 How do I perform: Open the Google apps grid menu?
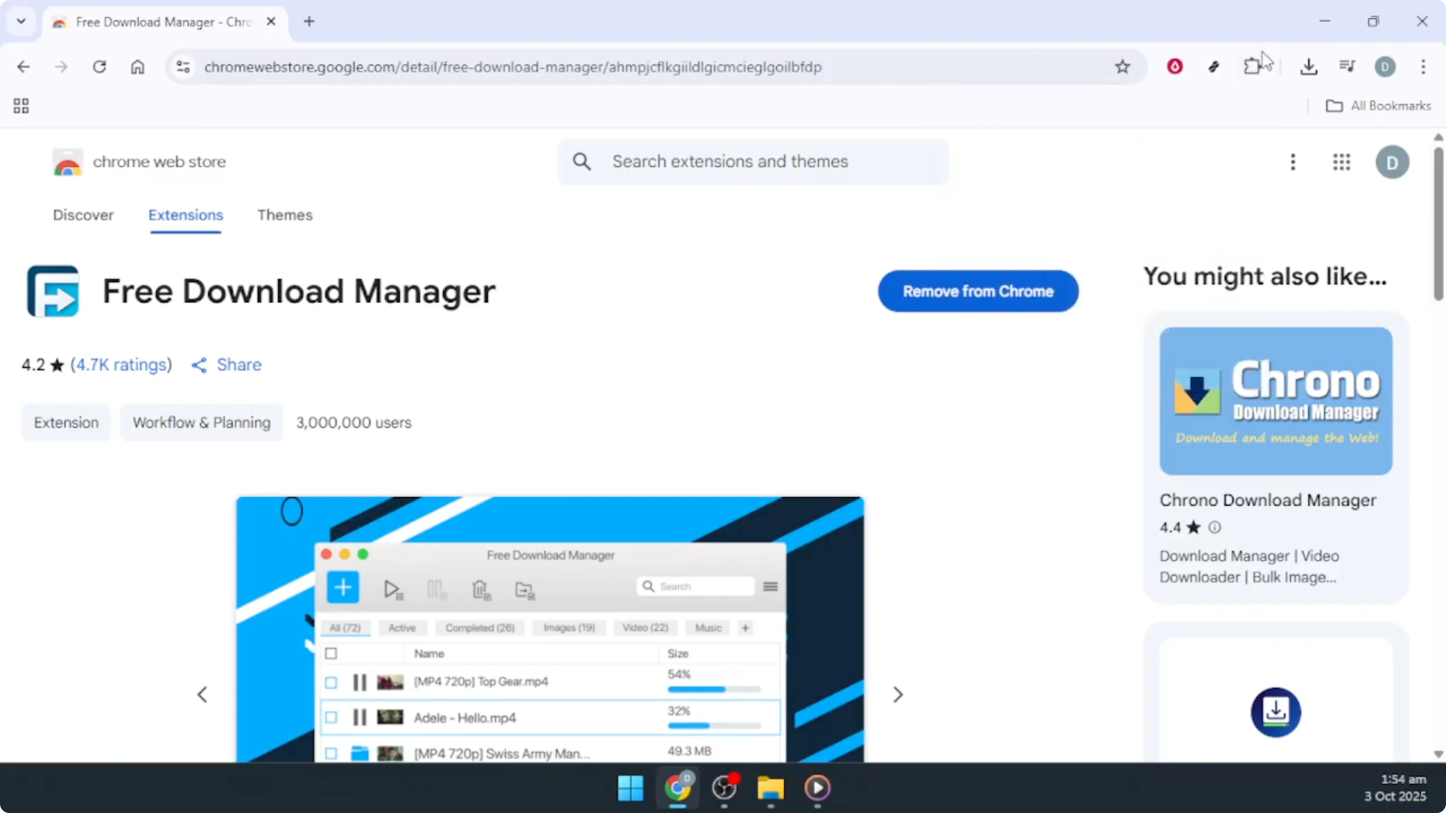coord(1341,162)
